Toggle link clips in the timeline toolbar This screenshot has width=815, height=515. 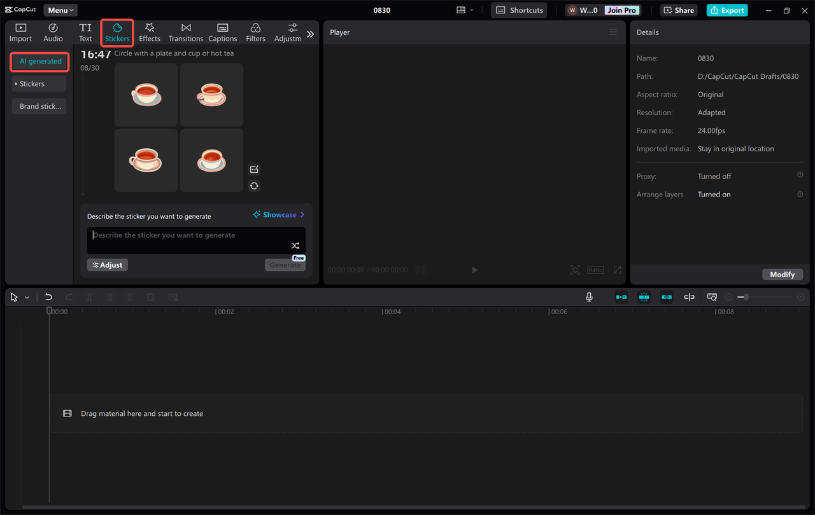(x=666, y=296)
